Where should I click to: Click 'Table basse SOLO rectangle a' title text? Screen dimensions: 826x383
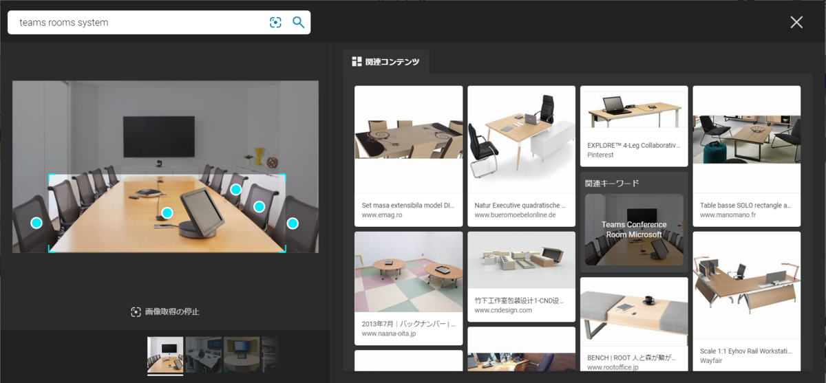click(745, 205)
